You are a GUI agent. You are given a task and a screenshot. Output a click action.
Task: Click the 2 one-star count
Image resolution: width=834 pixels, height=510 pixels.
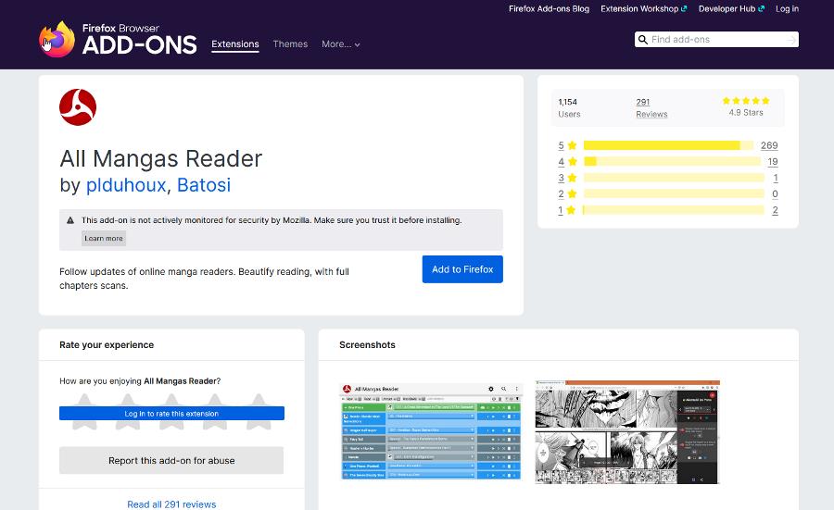[x=775, y=210]
